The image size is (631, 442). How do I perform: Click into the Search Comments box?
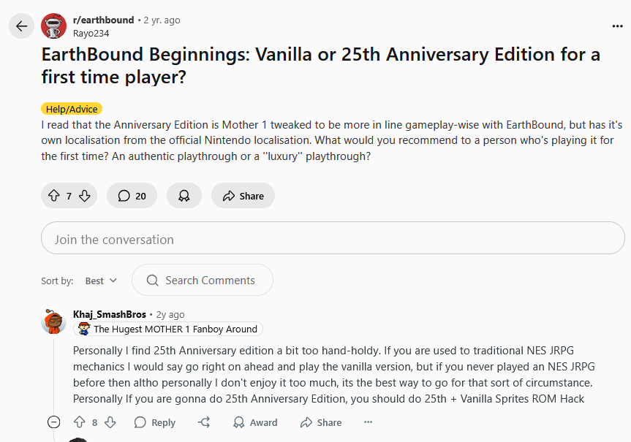[203, 280]
